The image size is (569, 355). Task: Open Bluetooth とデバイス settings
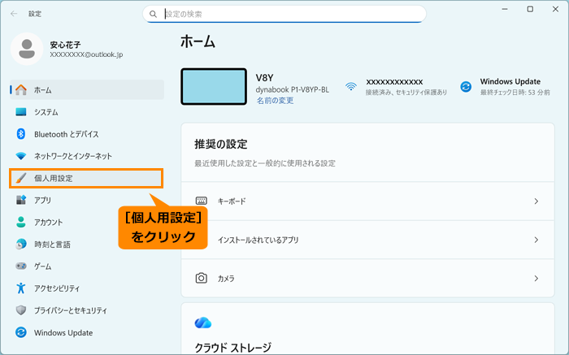pos(87,134)
